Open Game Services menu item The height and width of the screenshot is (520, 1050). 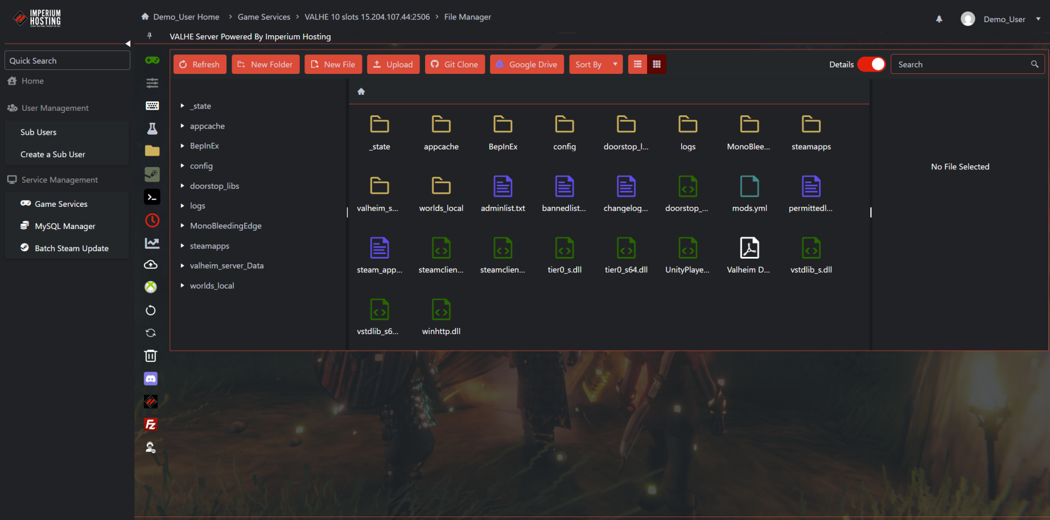[61, 204]
